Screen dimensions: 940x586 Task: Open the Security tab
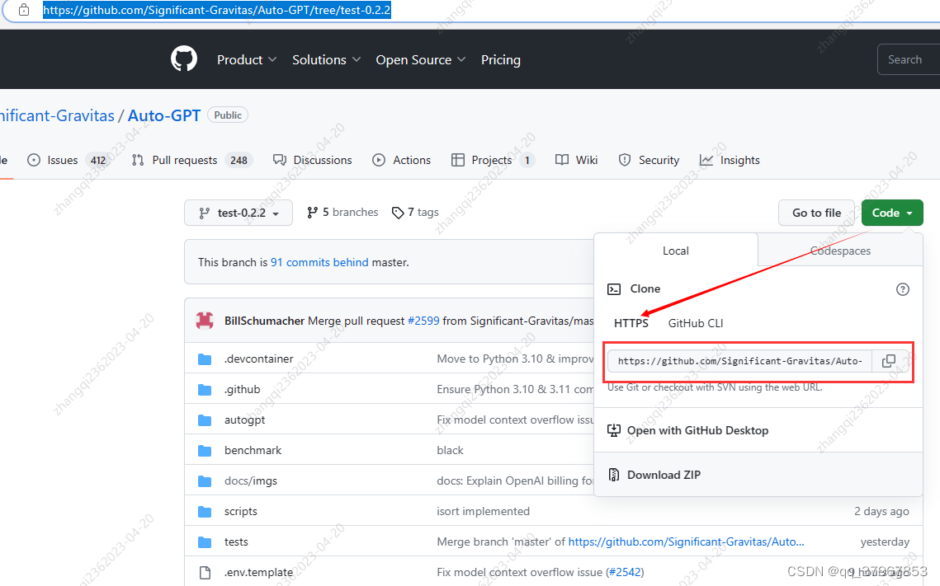pyautogui.click(x=649, y=160)
